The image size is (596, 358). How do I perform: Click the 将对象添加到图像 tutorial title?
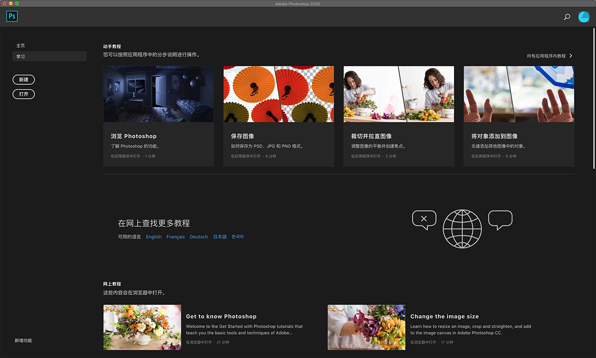(495, 136)
